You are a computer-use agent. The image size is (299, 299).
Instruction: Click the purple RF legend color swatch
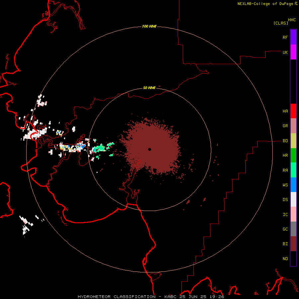[x=293, y=37]
